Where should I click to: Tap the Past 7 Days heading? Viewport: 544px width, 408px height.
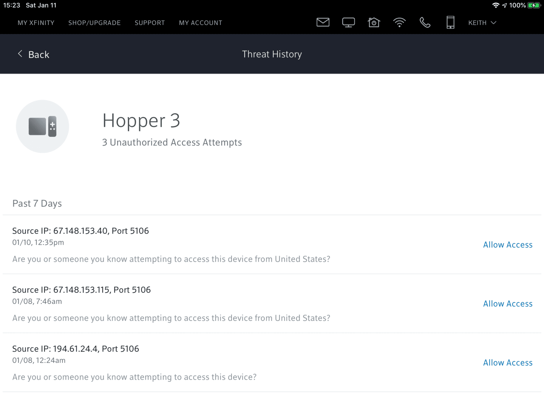37,204
